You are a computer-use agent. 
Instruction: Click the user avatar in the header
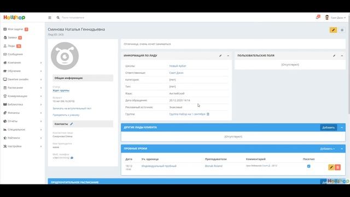[x=327, y=18]
